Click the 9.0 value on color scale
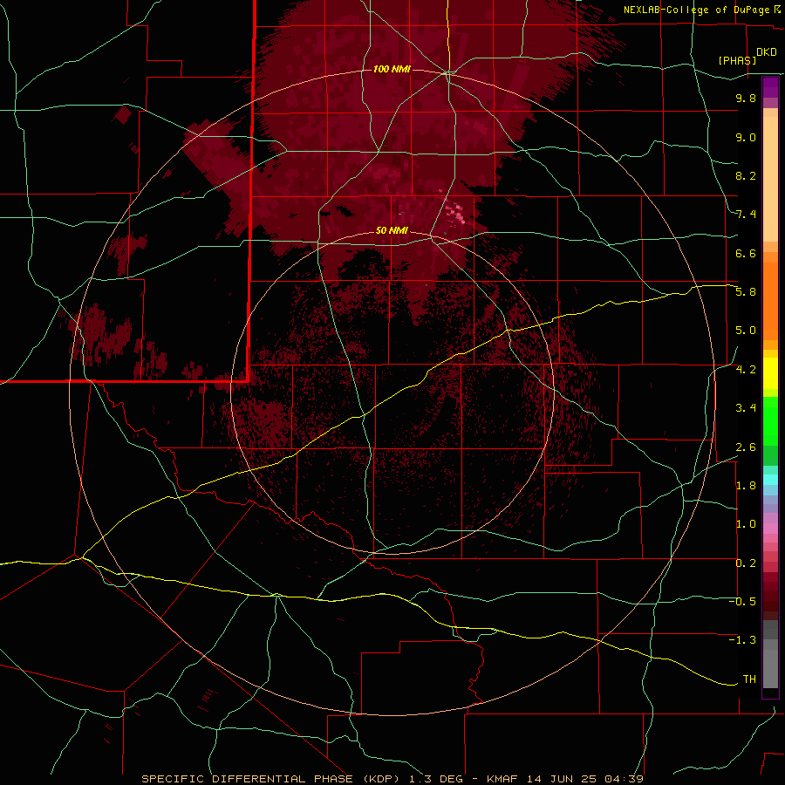Image resolution: width=785 pixels, height=785 pixels. (x=746, y=137)
